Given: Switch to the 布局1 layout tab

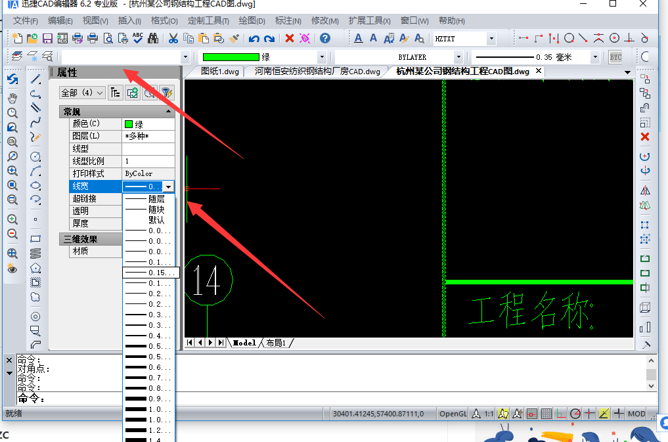Looking at the screenshot, I should pyautogui.click(x=276, y=343).
